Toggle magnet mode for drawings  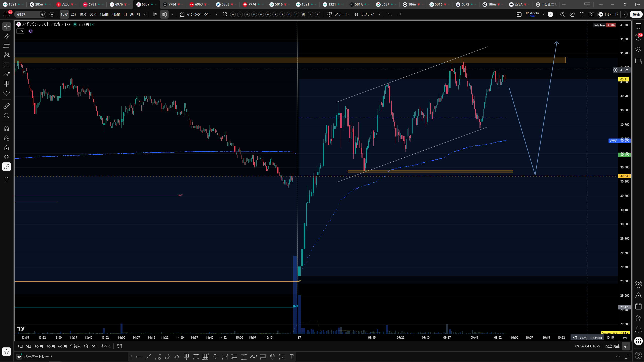(7, 128)
